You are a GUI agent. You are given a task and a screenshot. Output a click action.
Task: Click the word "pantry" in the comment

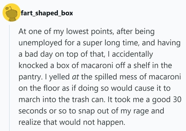tap(30, 77)
